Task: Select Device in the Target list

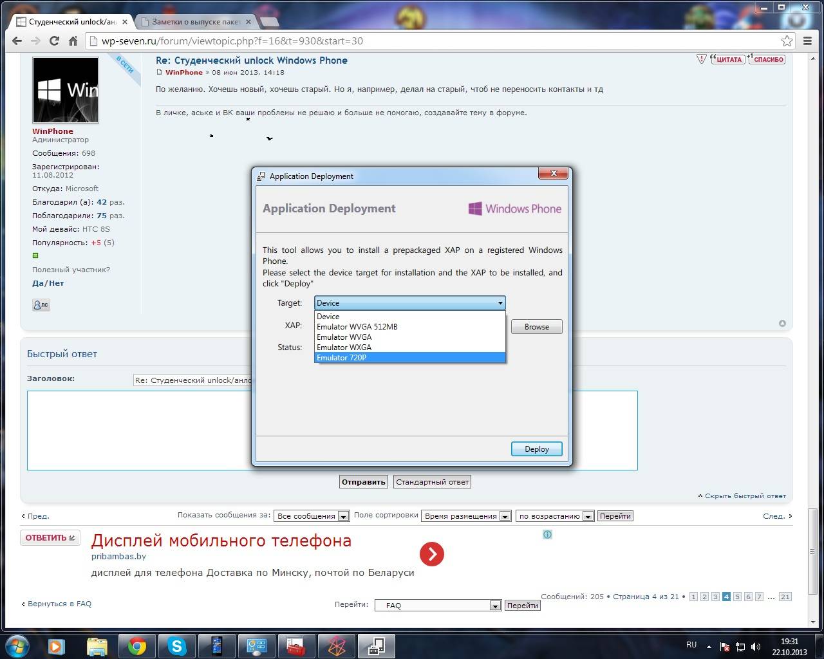Action: coord(410,316)
